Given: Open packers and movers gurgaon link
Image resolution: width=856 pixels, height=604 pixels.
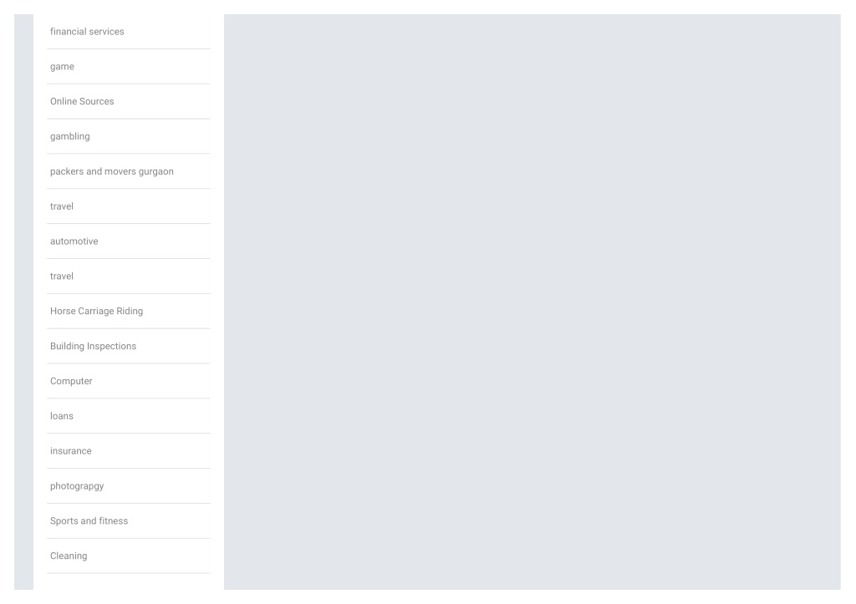Looking at the screenshot, I should 112,171.
